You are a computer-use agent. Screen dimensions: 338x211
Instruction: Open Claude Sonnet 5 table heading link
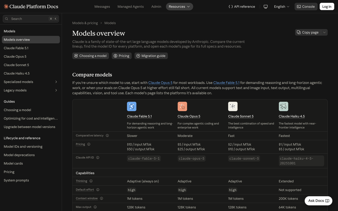tap(241, 116)
